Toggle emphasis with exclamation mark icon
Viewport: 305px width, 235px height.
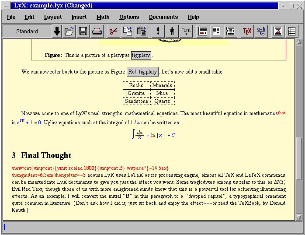158,31
